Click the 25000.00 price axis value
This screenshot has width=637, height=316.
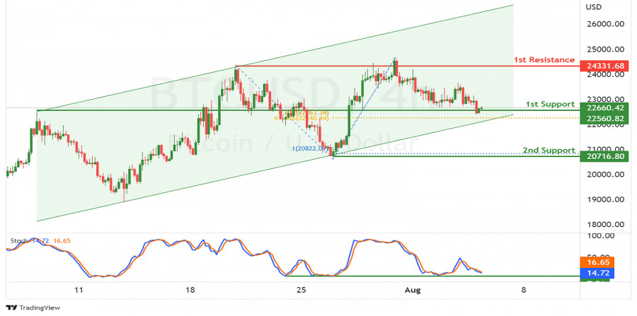pyautogui.click(x=604, y=49)
